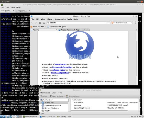This screenshot has height=118, width=144.
Task: Click the back arrow in Arctic Fox
Action: click(32, 23)
